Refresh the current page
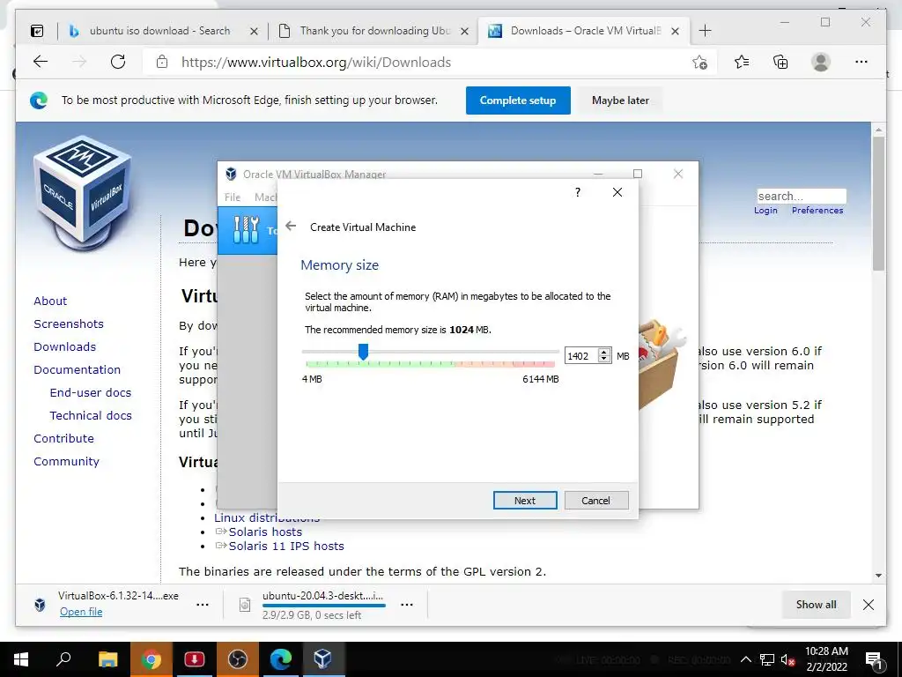 (118, 62)
